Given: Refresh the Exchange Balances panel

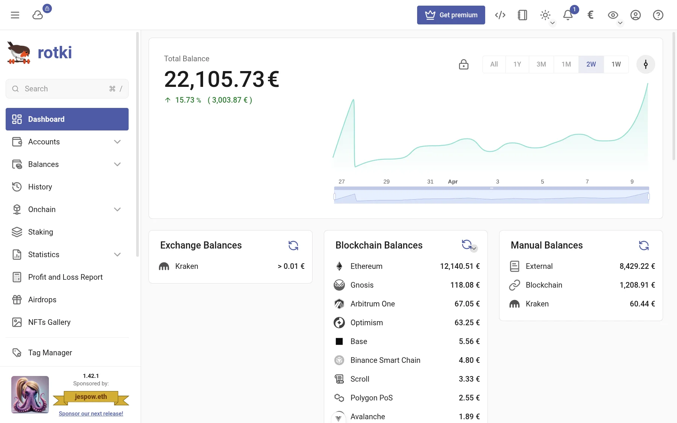Looking at the screenshot, I should pyautogui.click(x=293, y=245).
